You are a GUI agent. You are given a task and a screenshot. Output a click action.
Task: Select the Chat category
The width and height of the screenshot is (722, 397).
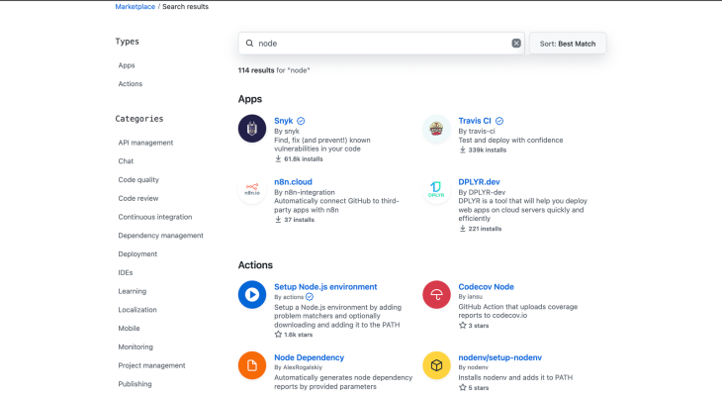[126, 161]
